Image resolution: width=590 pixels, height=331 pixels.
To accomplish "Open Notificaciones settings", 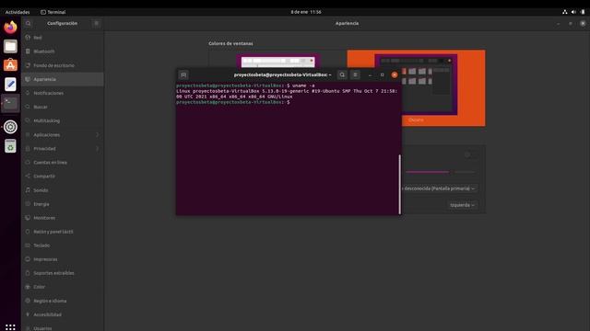I will tap(63, 93).
